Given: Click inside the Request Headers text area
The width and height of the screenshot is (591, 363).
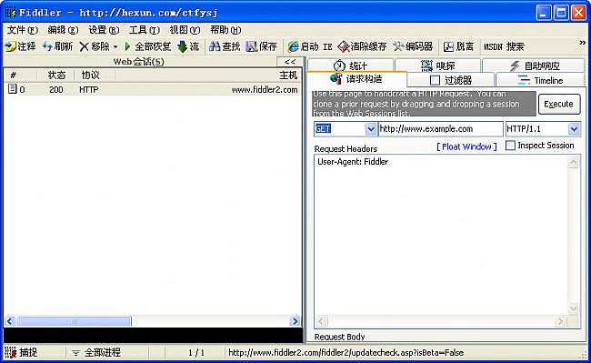Looking at the screenshot, I should [x=440, y=236].
